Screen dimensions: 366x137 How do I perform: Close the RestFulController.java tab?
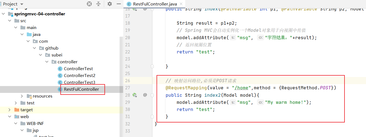[181, 4]
